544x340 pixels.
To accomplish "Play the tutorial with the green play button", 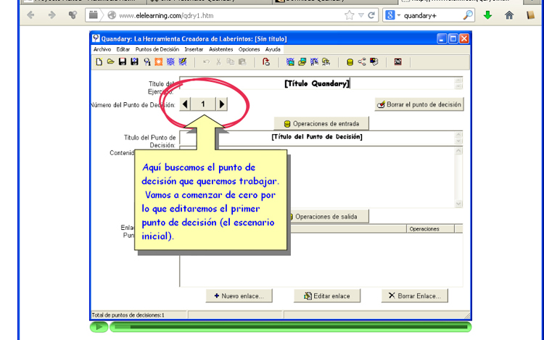I will coord(99,327).
